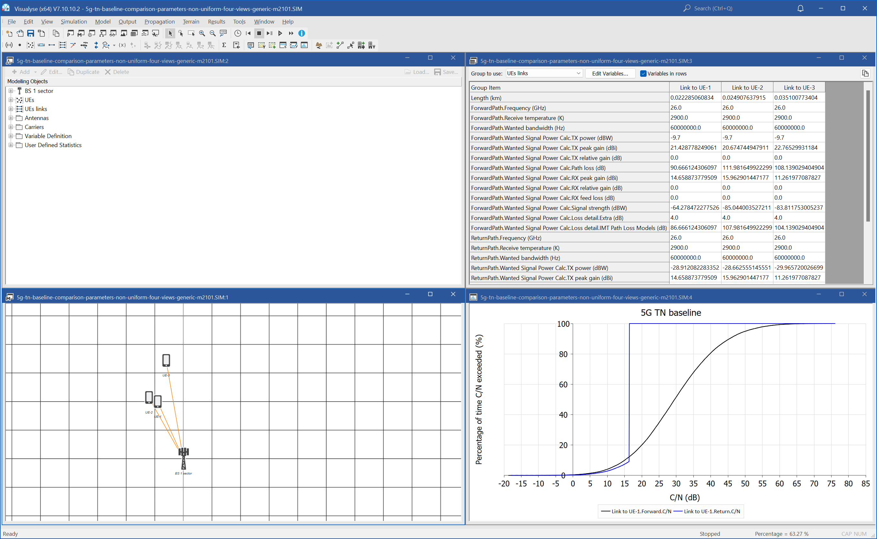
Task: Click the UE-2 phone icon on the map
Action: pyautogui.click(x=149, y=397)
